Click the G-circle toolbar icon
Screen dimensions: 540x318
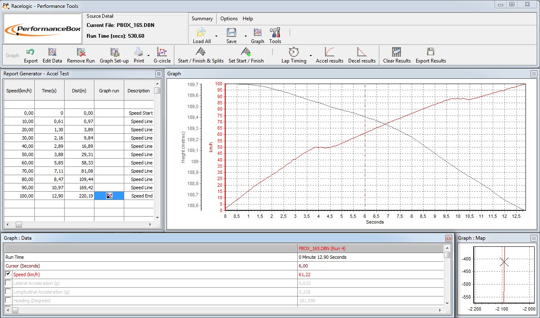[162, 53]
